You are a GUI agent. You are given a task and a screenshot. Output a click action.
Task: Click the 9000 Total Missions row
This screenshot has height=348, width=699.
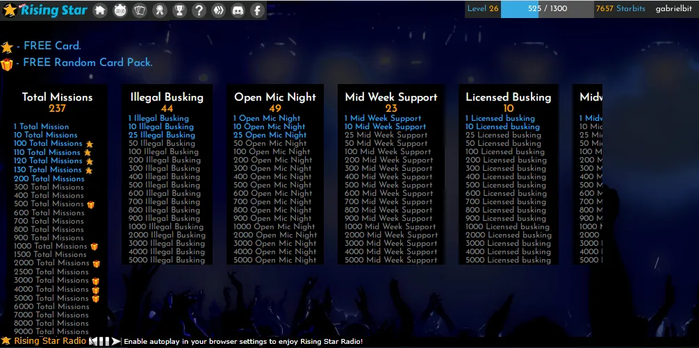point(51,331)
